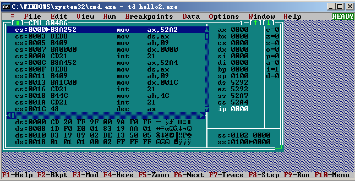Toggle the zero flag z=0

(x=272, y=36)
